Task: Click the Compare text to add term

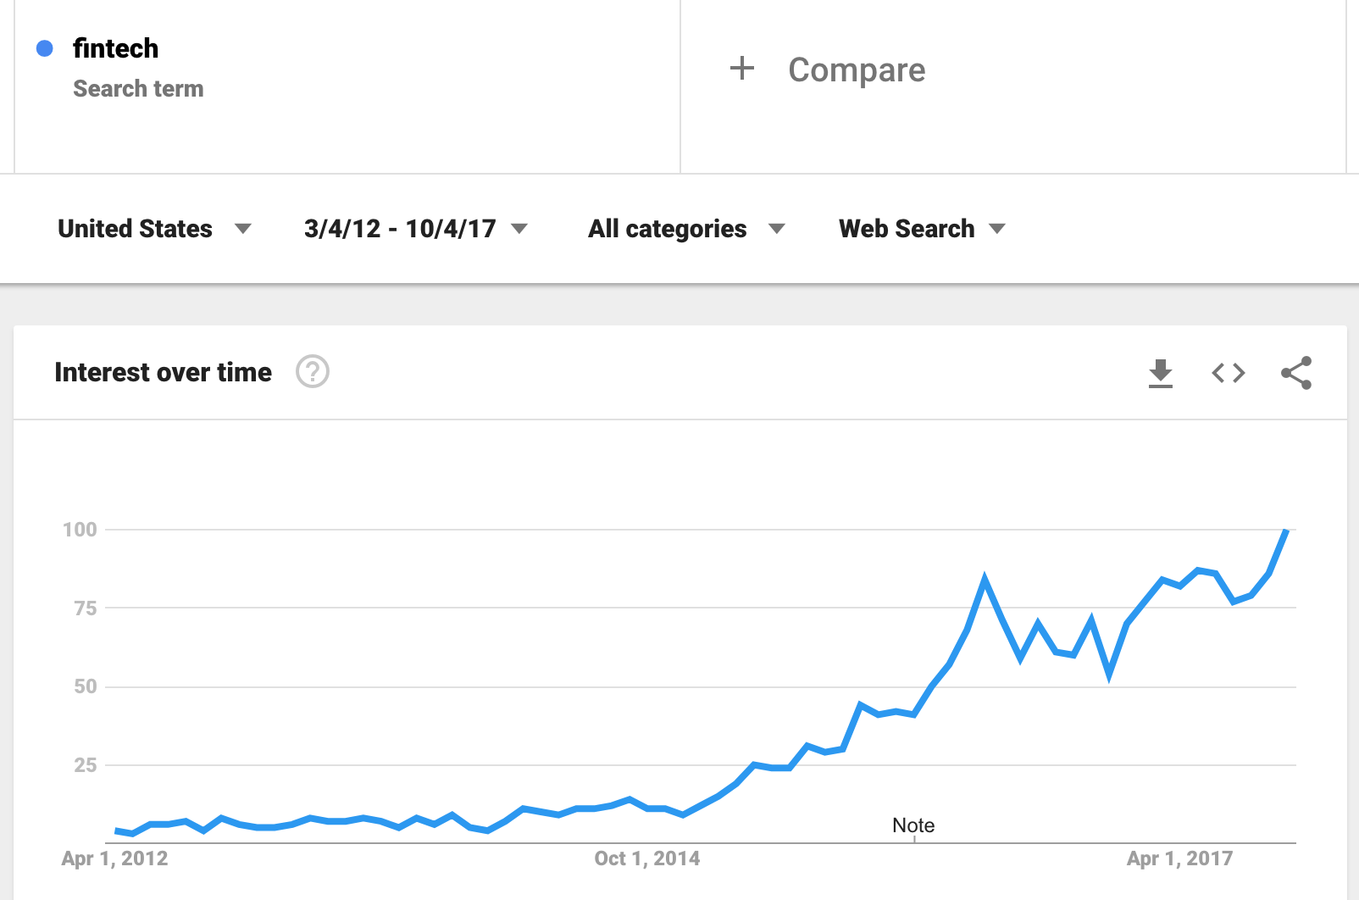Action: tap(857, 70)
